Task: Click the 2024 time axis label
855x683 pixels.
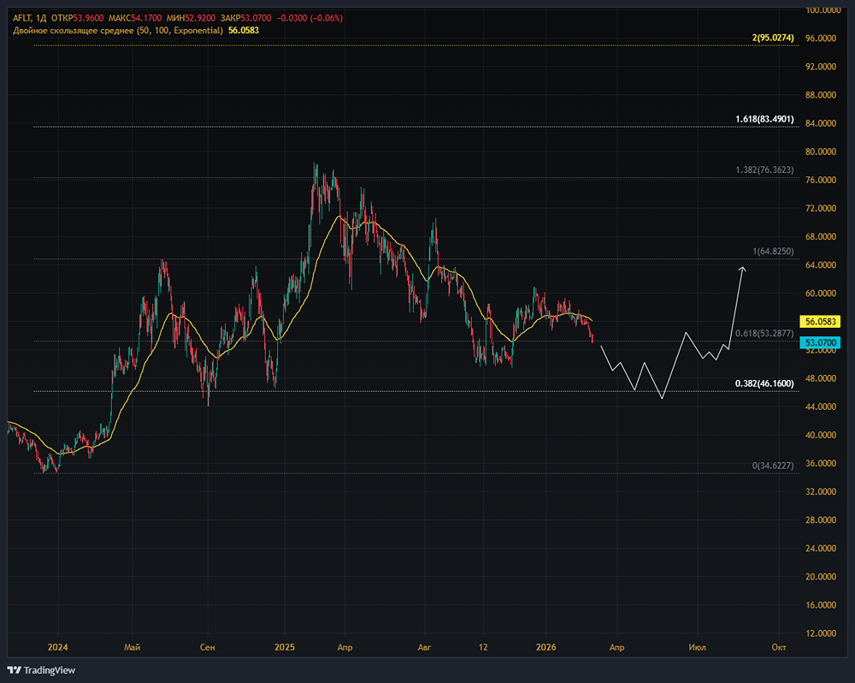Action: pyautogui.click(x=58, y=648)
